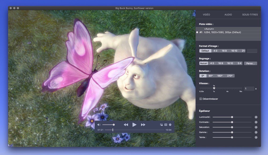Select video track #1 h264 1920×1080
The image size is (268, 155).
coord(228,32)
